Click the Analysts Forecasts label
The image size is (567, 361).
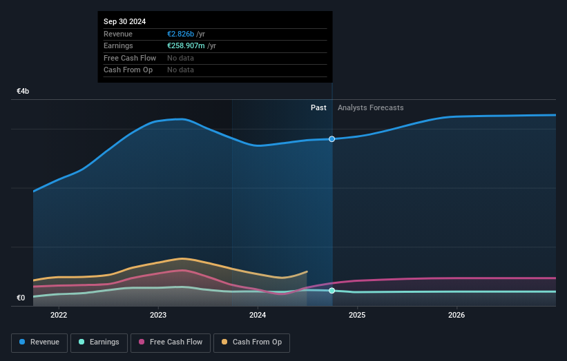(x=371, y=107)
